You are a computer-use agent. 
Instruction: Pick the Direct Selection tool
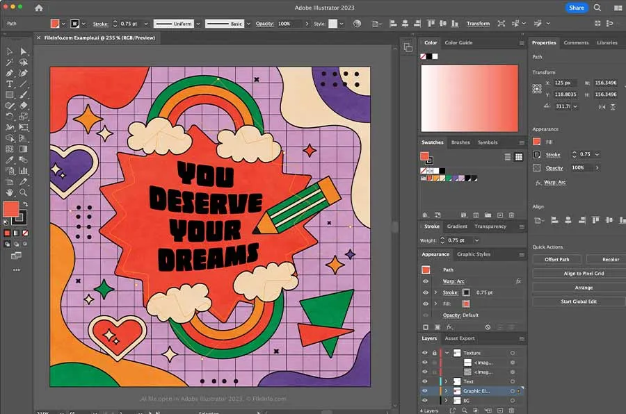tap(24, 51)
